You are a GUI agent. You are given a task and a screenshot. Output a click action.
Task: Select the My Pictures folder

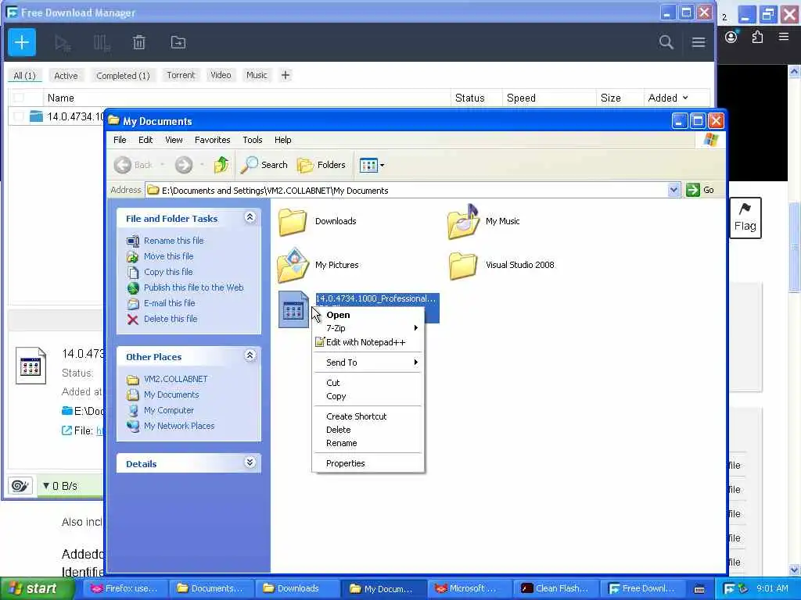pyautogui.click(x=318, y=266)
